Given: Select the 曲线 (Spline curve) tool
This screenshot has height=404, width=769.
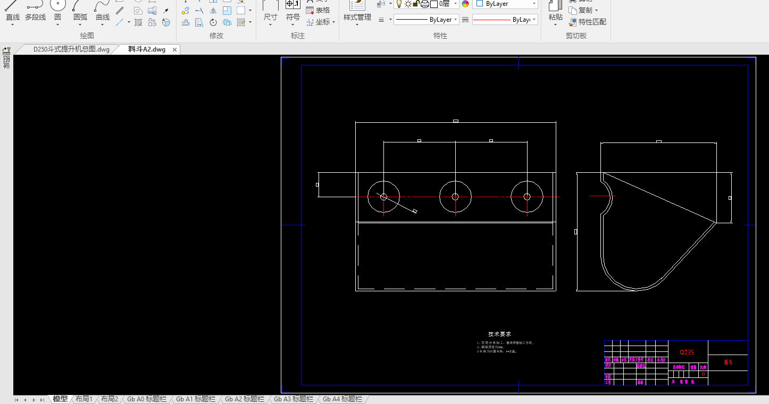Looking at the screenshot, I should [103, 13].
